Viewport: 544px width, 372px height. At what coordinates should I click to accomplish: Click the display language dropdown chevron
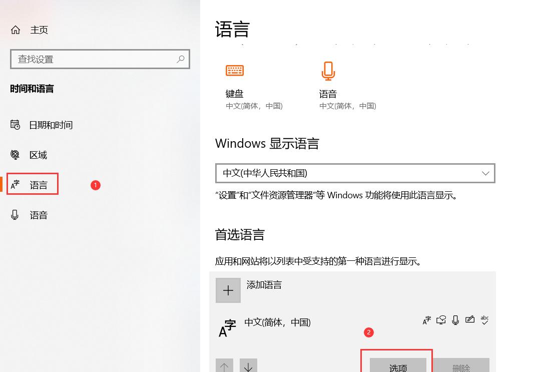point(485,173)
